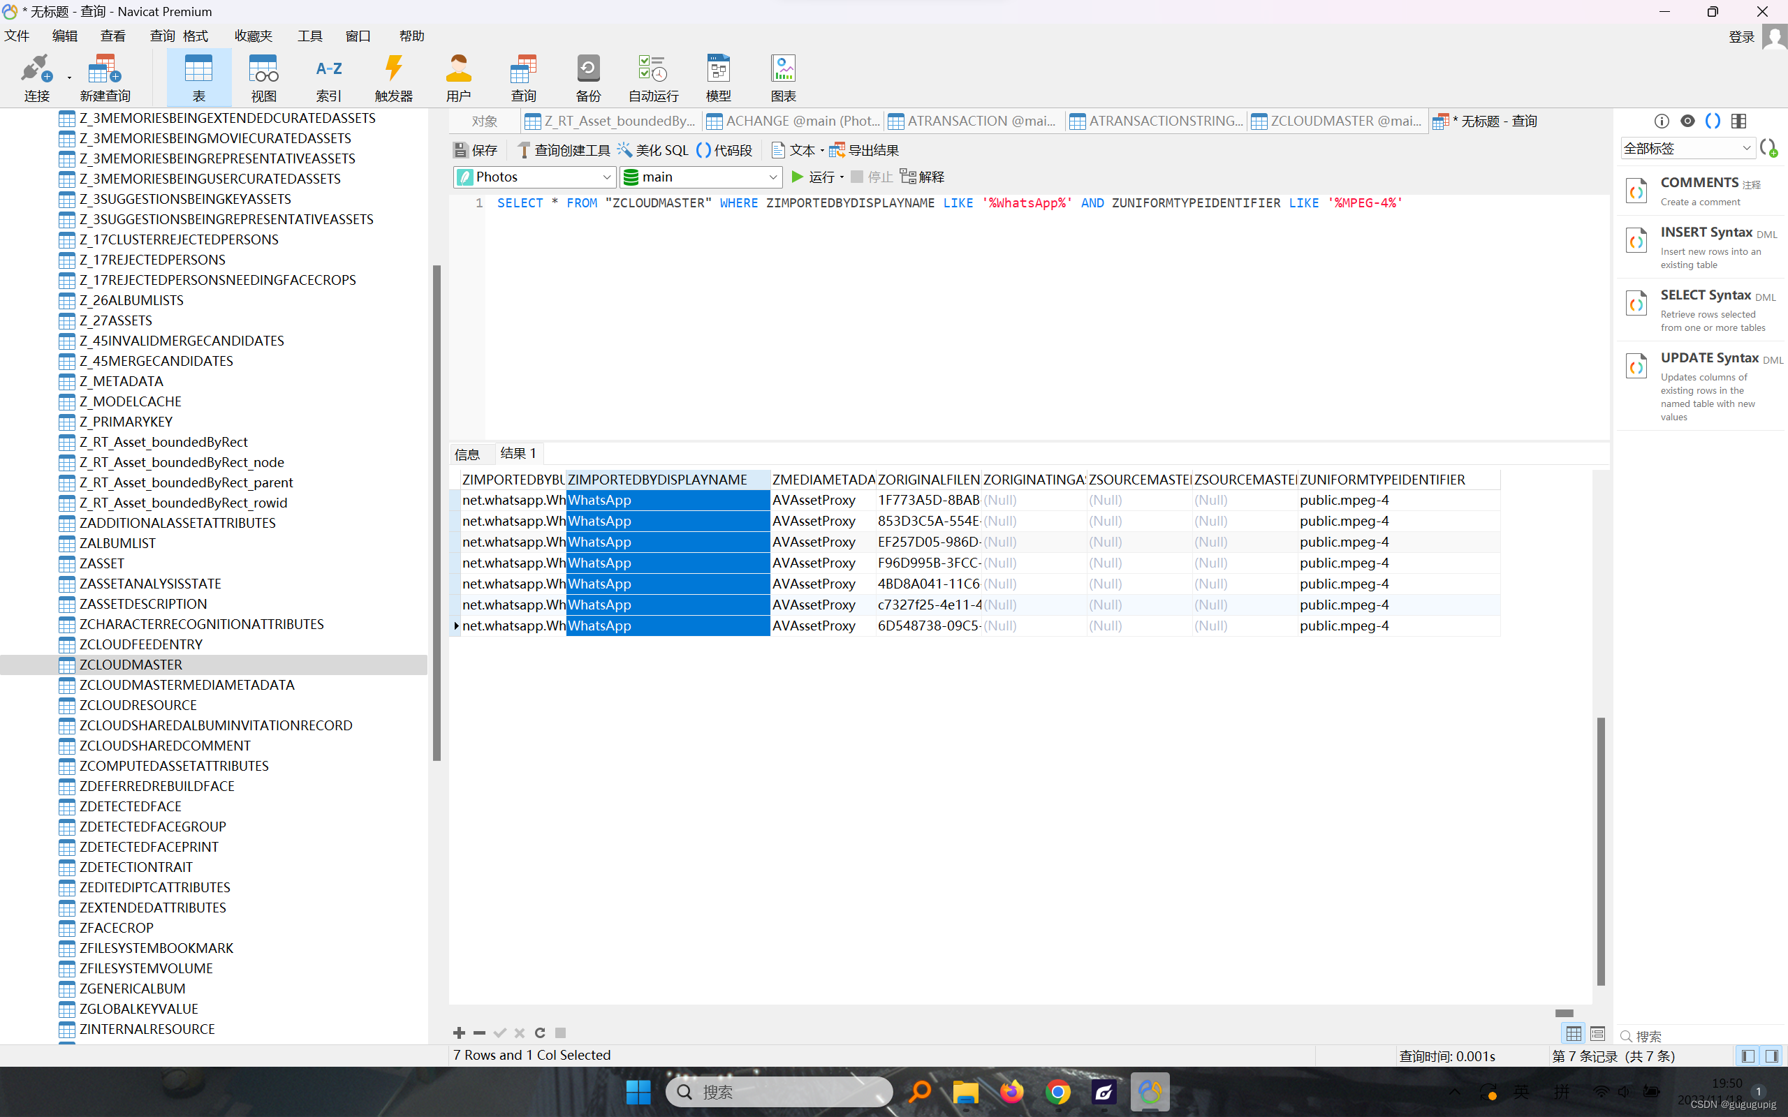Click the 解释 explain button
Image resolution: width=1788 pixels, height=1117 pixels.
[923, 177]
